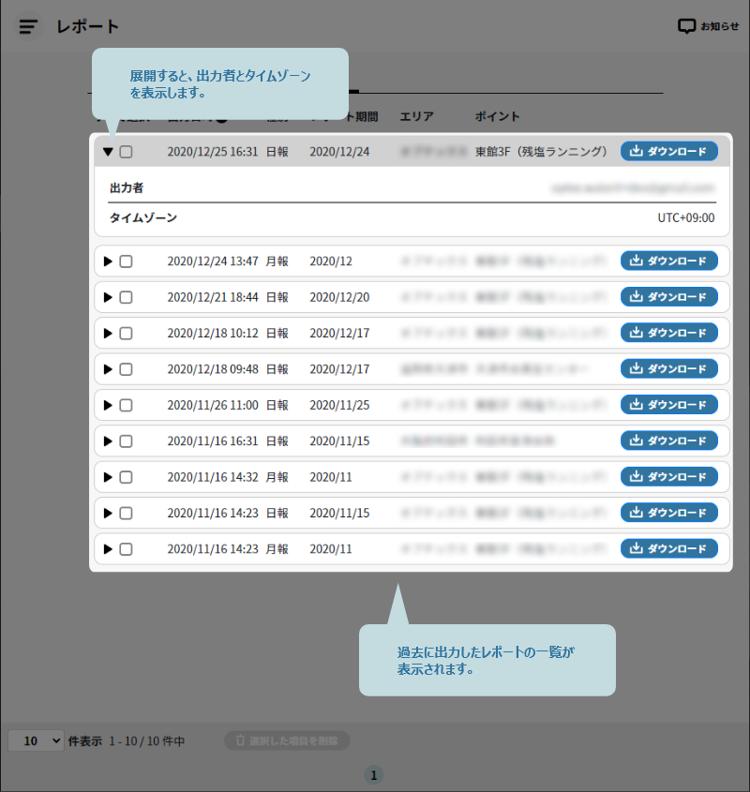Download the 2020/12/25 16:31 report

[x=668, y=151]
